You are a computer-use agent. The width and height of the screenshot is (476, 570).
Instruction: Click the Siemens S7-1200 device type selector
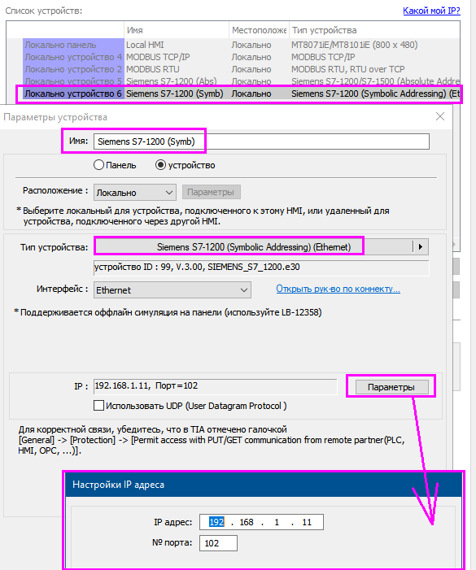pyautogui.click(x=254, y=247)
